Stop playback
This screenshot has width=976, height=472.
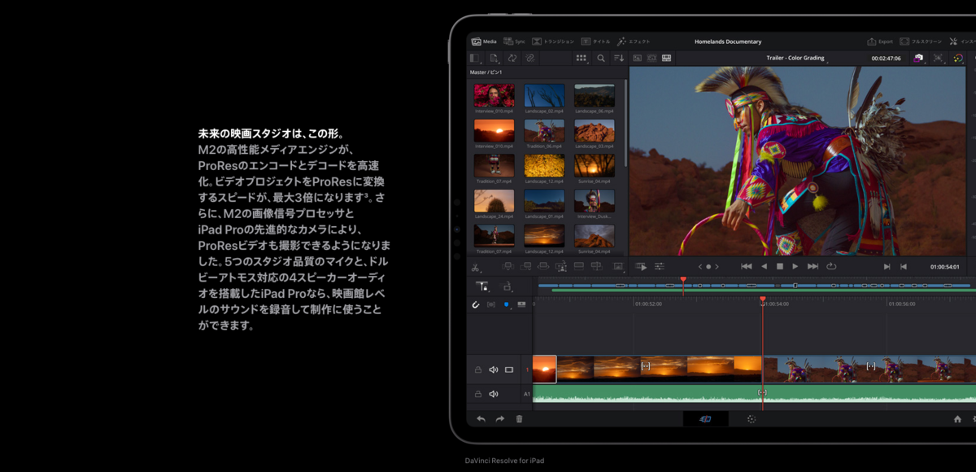(x=780, y=266)
